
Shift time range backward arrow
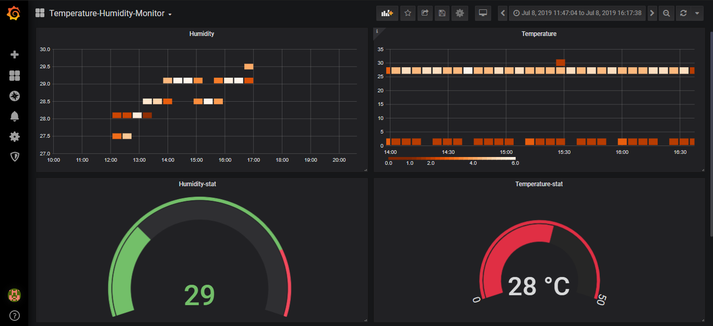point(503,13)
